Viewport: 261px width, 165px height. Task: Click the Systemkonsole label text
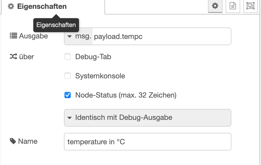[x=100, y=76]
